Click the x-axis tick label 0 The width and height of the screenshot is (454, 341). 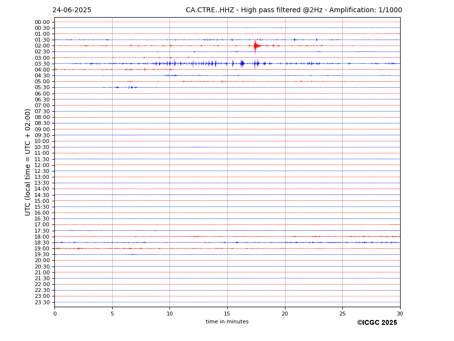coord(55,314)
